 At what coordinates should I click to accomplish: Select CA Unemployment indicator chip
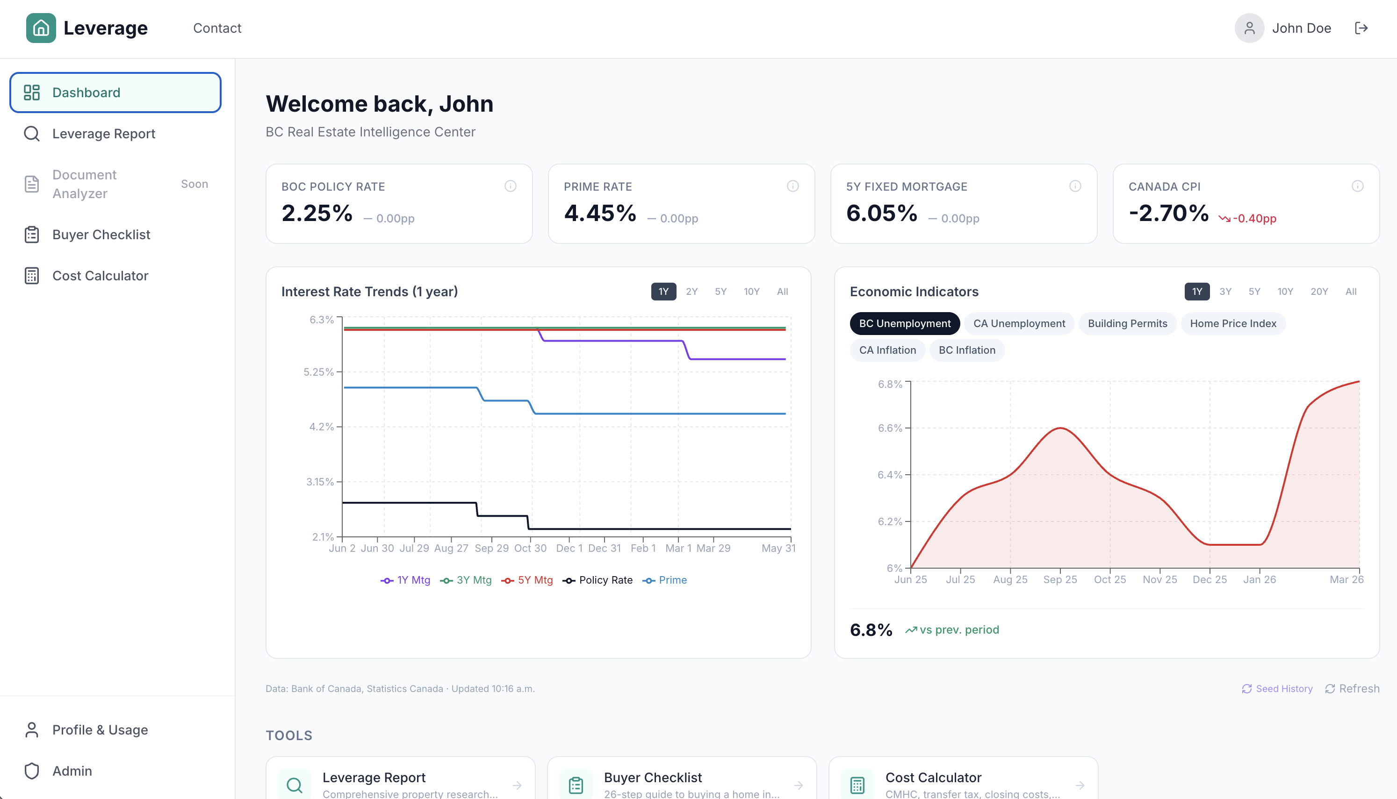click(1019, 323)
